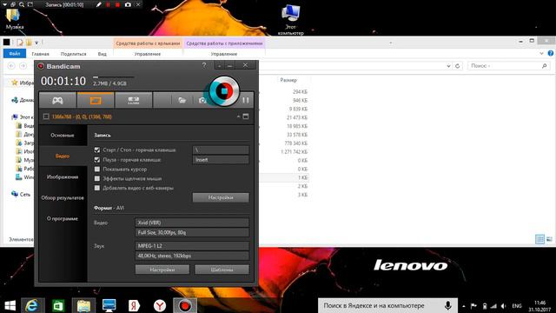This screenshot has width=556, height=313.
Task: Open quick access toolbar dropdown in Explorer
Action: coord(36,43)
